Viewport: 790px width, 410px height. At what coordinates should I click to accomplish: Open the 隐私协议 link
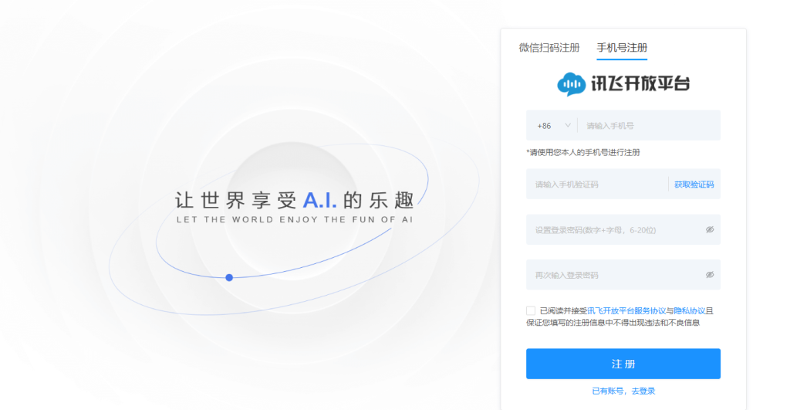click(689, 310)
